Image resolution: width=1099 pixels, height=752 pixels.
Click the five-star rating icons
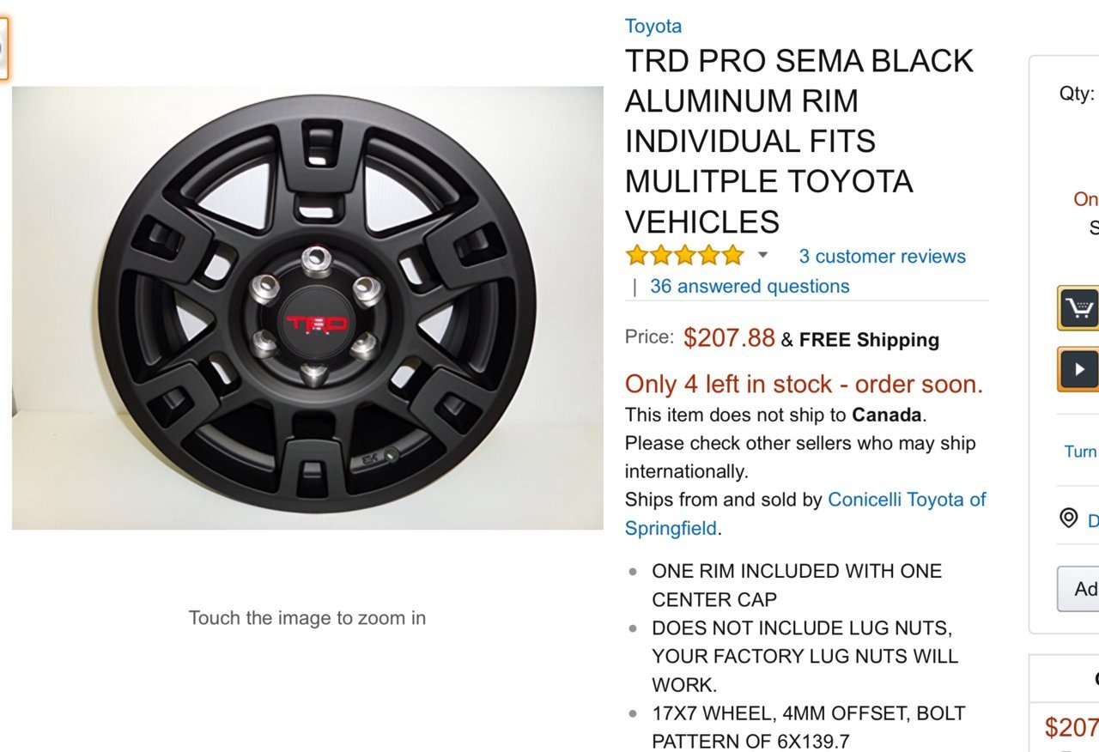[x=684, y=256]
